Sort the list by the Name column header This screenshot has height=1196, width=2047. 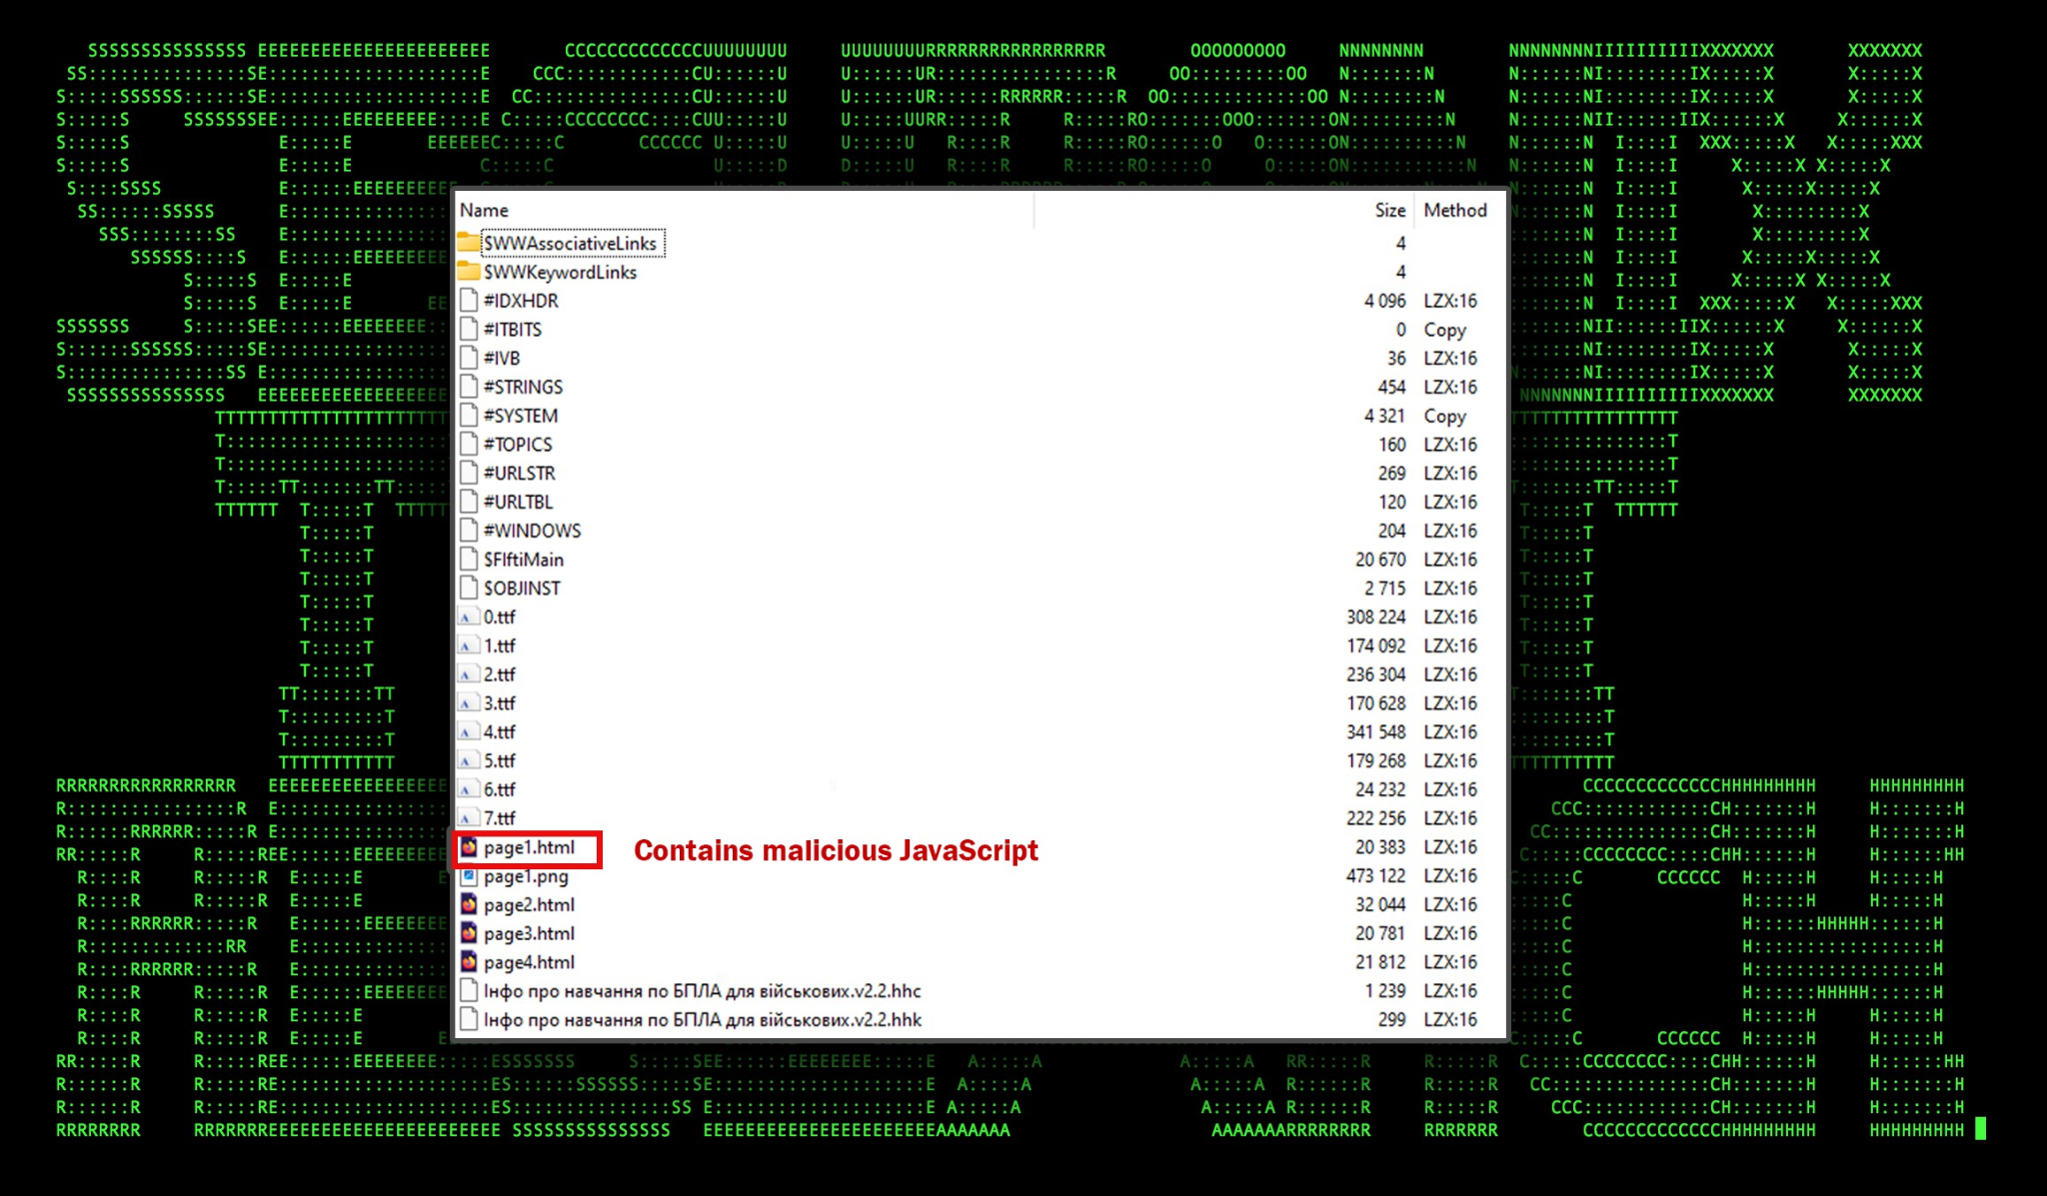485,211
